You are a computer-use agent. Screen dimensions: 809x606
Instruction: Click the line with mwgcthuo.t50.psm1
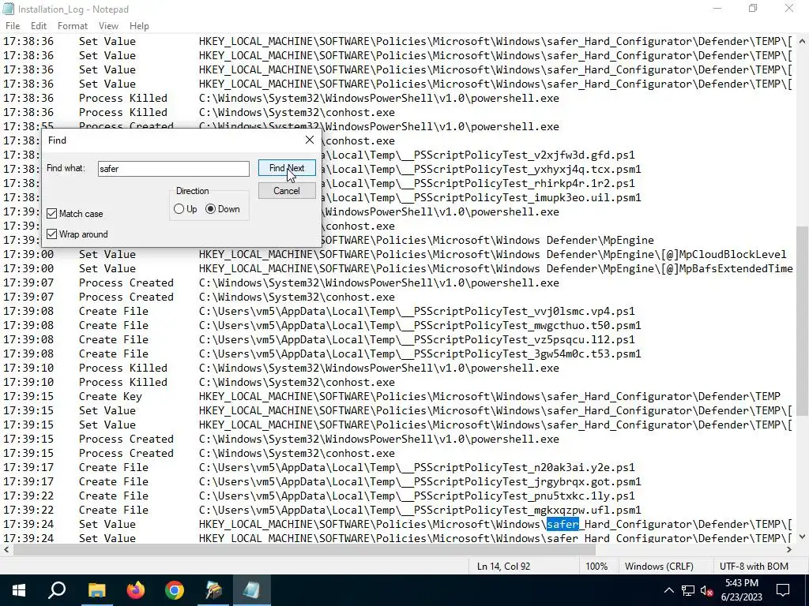tap(322, 325)
